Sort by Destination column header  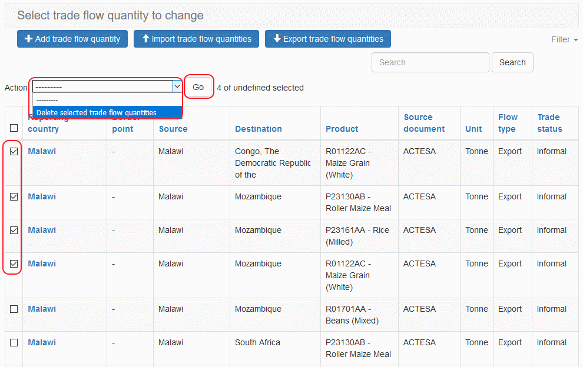[x=258, y=129]
